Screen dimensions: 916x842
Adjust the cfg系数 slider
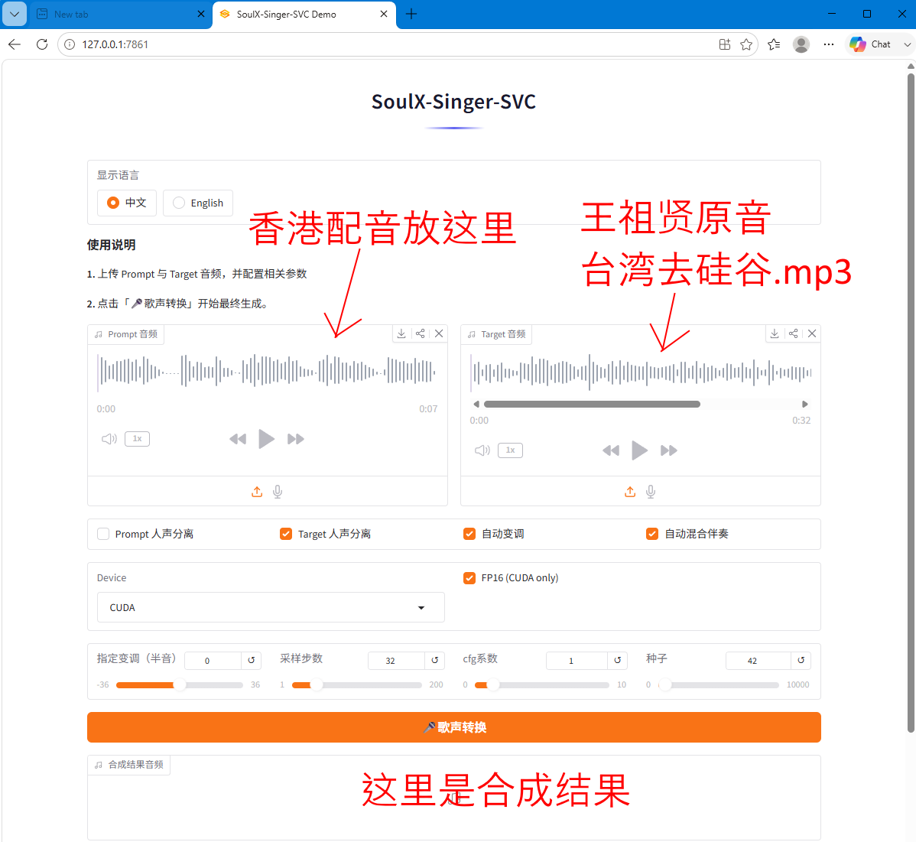coord(541,684)
